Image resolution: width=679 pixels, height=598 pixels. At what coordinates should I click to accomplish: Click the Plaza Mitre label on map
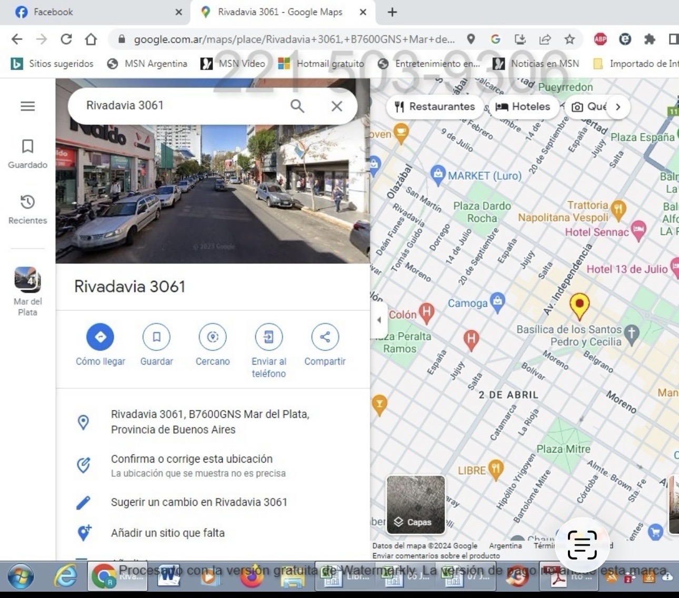tap(563, 449)
